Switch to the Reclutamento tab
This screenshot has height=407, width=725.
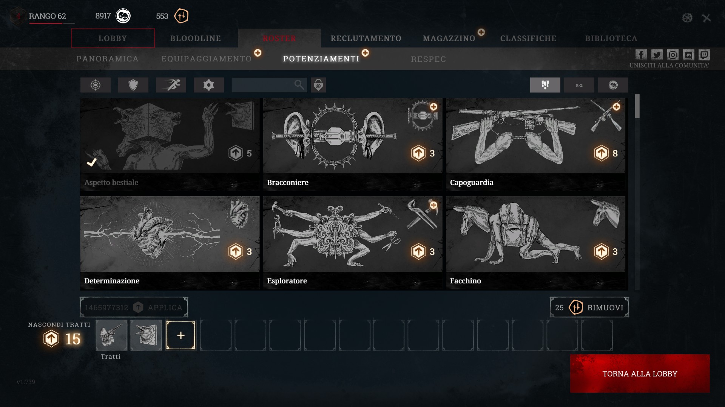(366, 38)
